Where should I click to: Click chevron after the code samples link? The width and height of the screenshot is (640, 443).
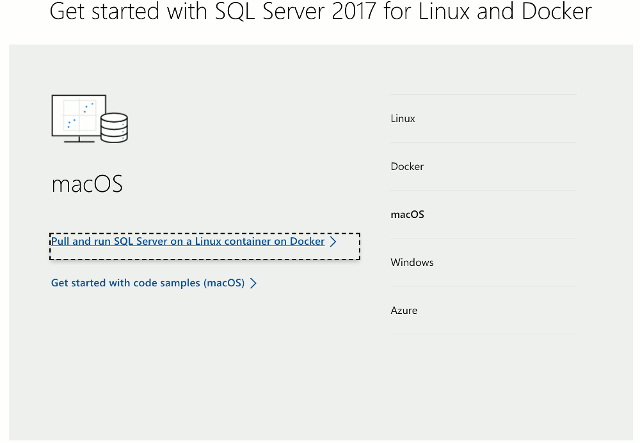pyautogui.click(x=253, y=283)
